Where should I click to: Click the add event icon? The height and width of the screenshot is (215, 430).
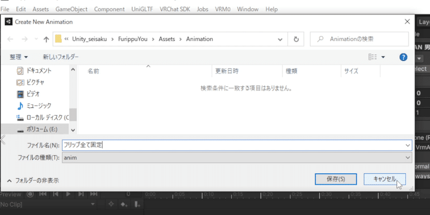(137, 204)
